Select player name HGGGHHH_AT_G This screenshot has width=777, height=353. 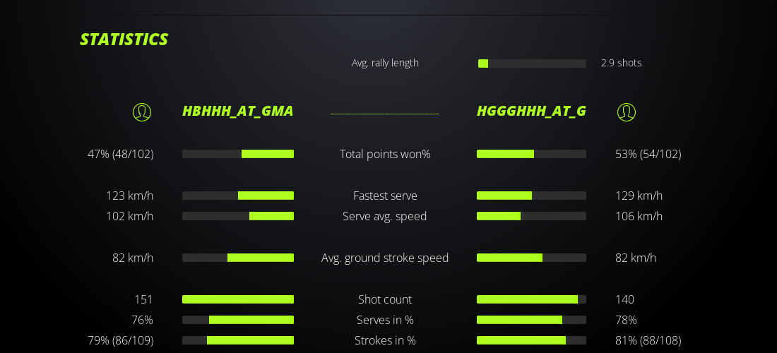point(531,112)
